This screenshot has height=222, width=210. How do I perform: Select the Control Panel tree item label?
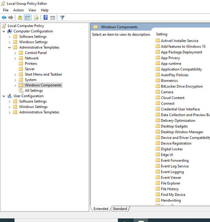click(36, 53)
